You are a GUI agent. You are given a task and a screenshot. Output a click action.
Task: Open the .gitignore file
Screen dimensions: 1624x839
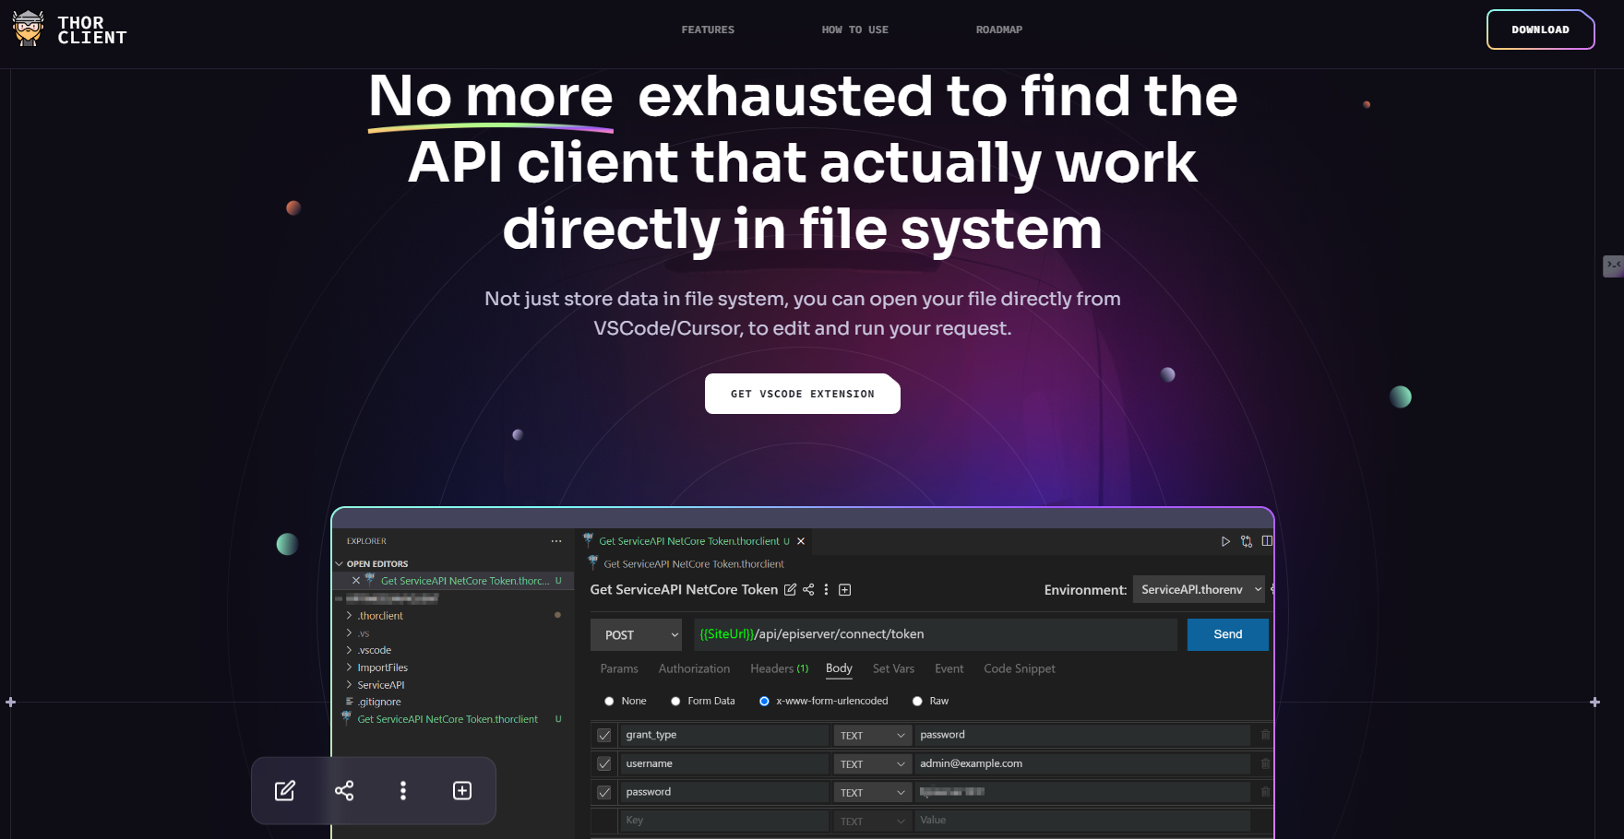(379, 702)
